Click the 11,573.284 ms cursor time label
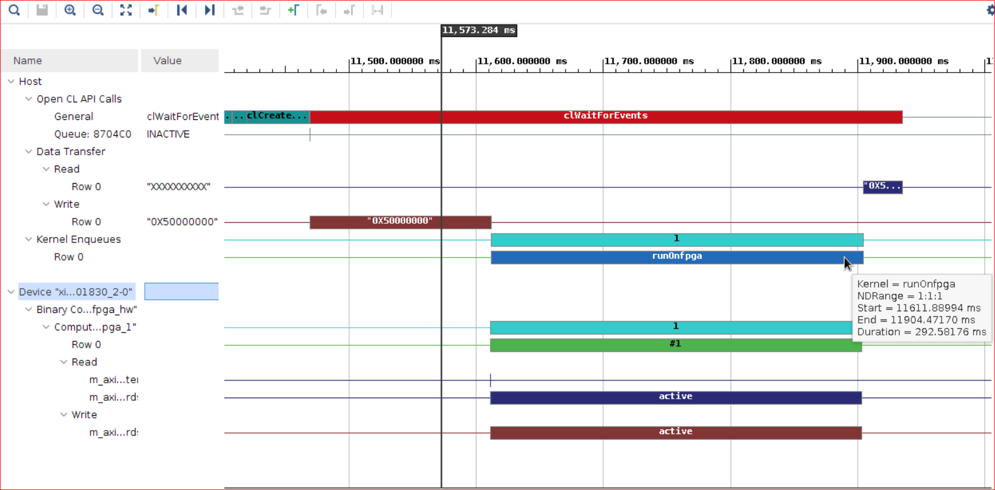 point(479,31)
